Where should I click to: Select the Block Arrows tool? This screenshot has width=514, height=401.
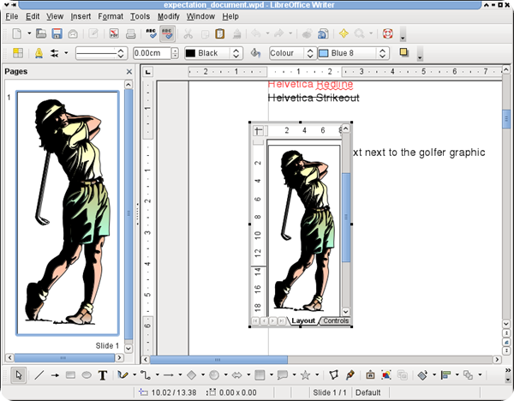(x=236, y=375)
